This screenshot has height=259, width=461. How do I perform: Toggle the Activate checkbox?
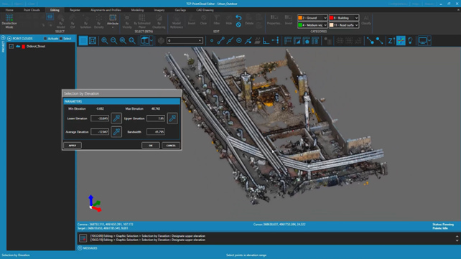[x=45, y=39]
